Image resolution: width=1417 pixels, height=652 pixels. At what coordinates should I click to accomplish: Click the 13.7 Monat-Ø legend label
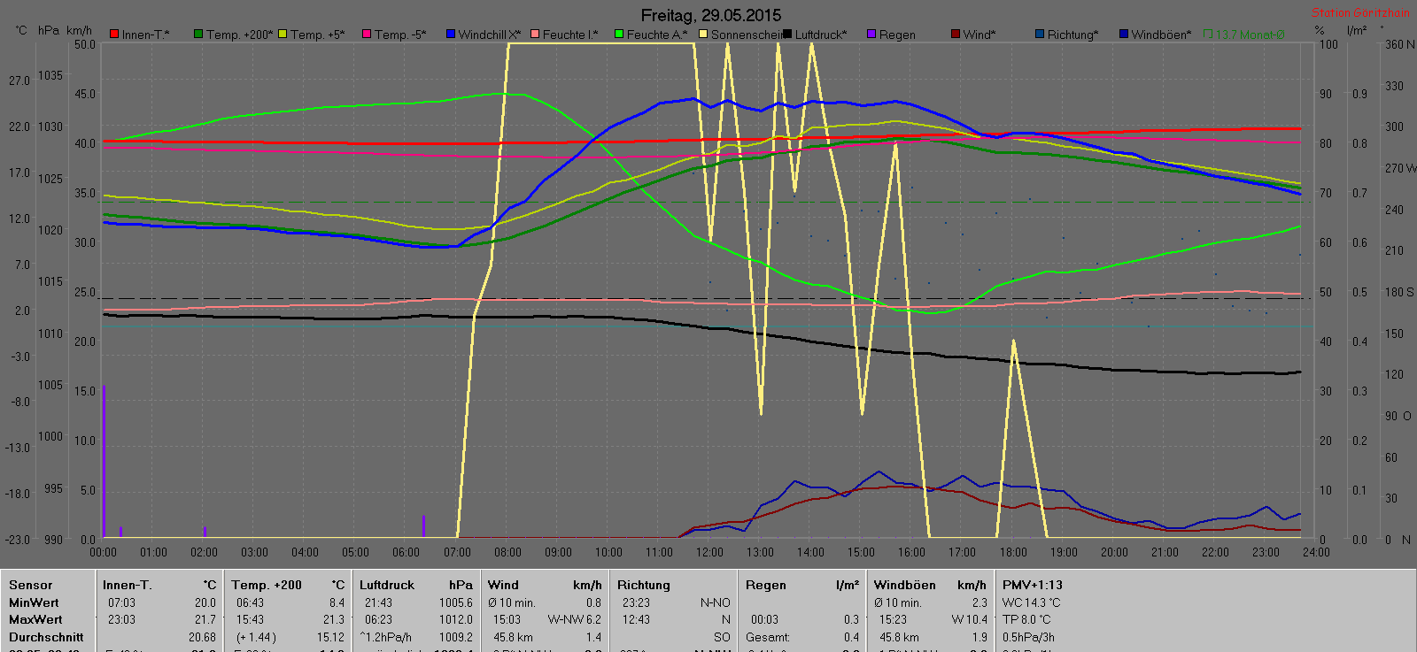pyautogui.click(x=1250, y=35)
